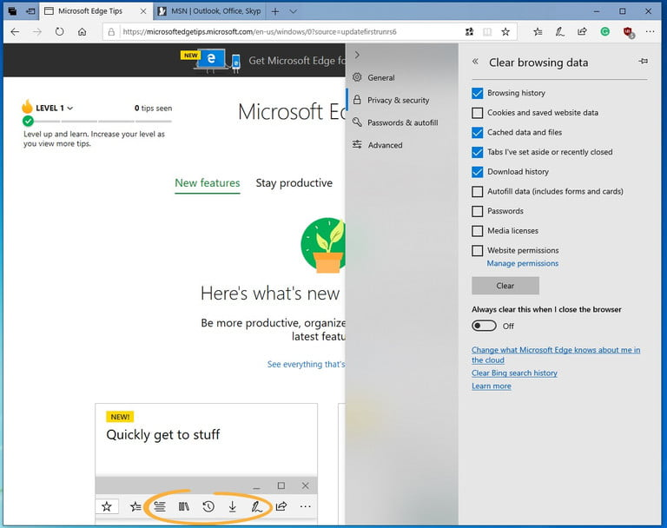Click the Clear button
The height and width of the screenshot is (528, 667).
click(x=505, y=286)
